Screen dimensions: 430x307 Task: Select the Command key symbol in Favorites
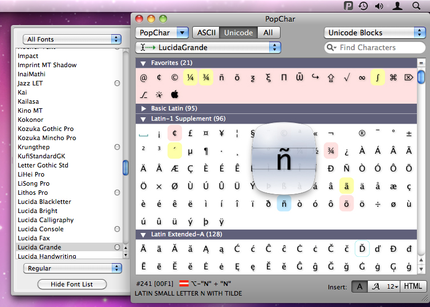click(x=394, y=78)
